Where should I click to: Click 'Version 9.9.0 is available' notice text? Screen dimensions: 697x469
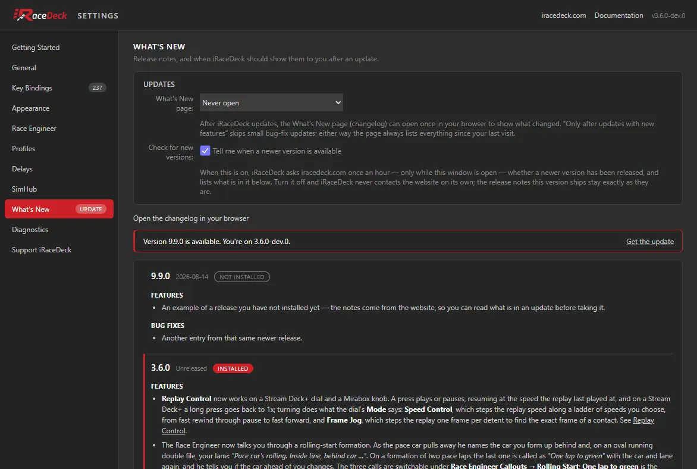coord(216,242)
